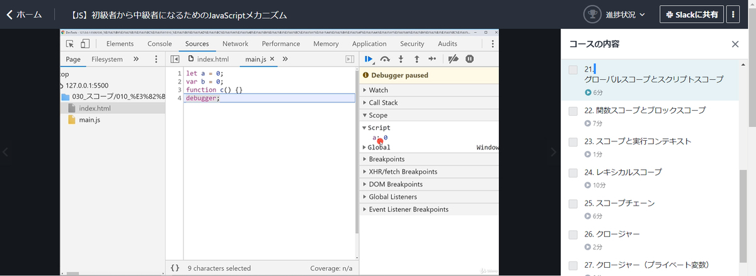Show more editor tabs chevron
756x276 pixels.
(x=285, y=59)
